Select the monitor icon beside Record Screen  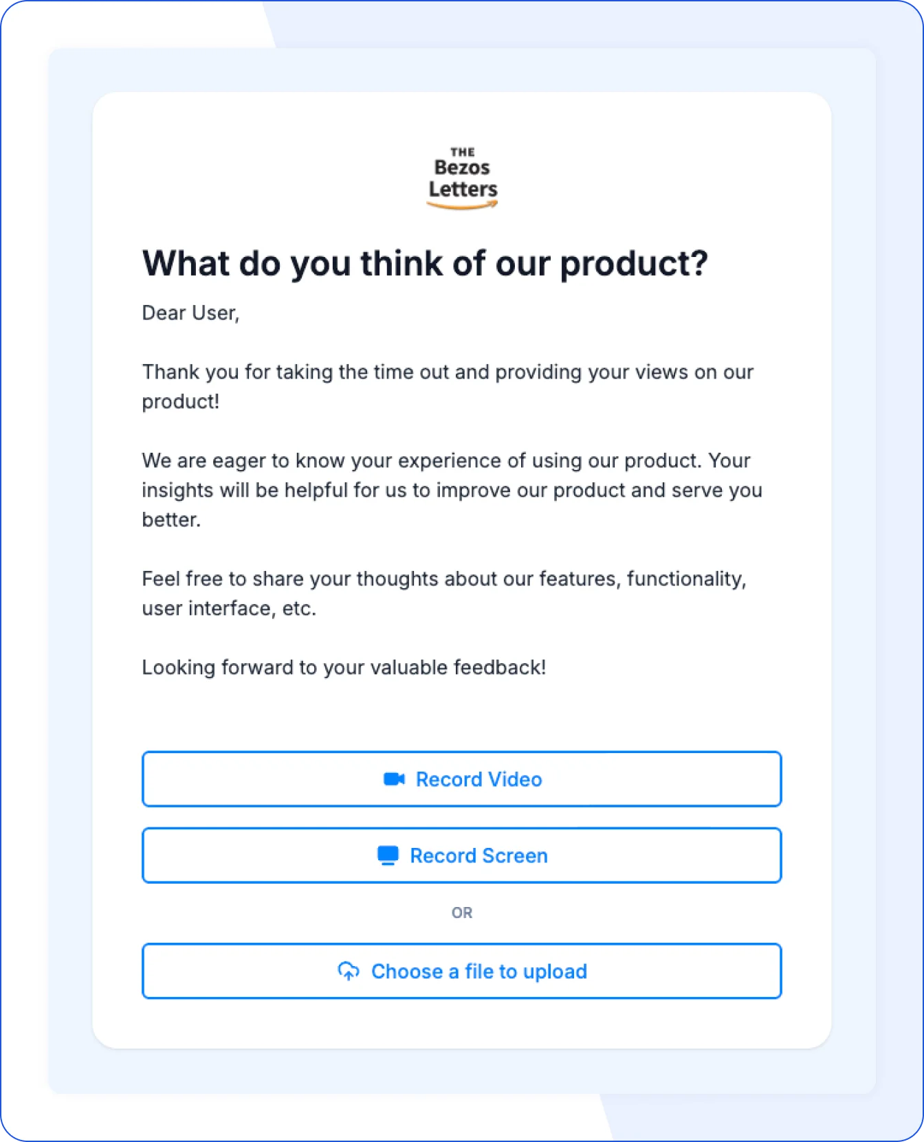tap(387, 855)
